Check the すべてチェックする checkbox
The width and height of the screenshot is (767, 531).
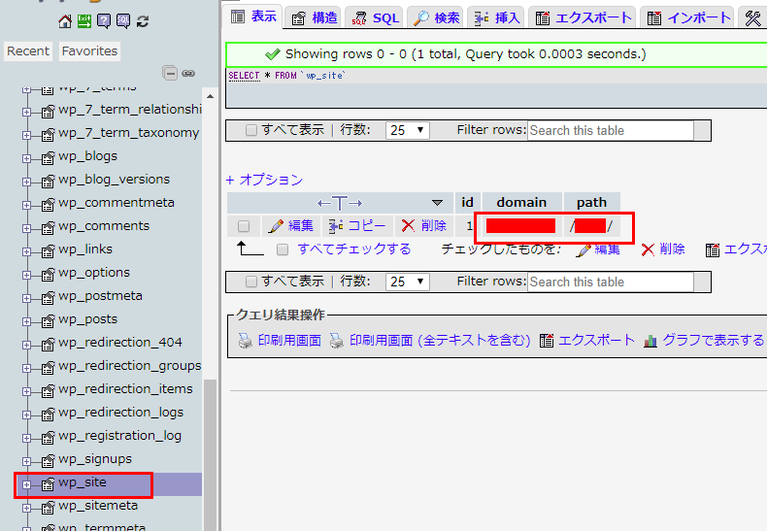tap(283, 249)
